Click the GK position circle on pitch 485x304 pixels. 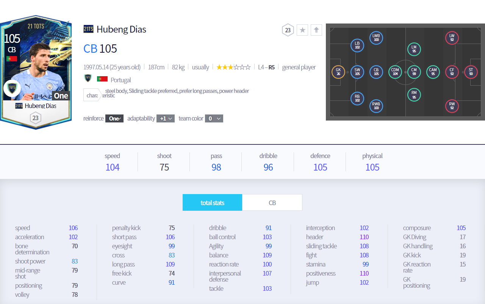pyautogui.click(x=338, y=72)
